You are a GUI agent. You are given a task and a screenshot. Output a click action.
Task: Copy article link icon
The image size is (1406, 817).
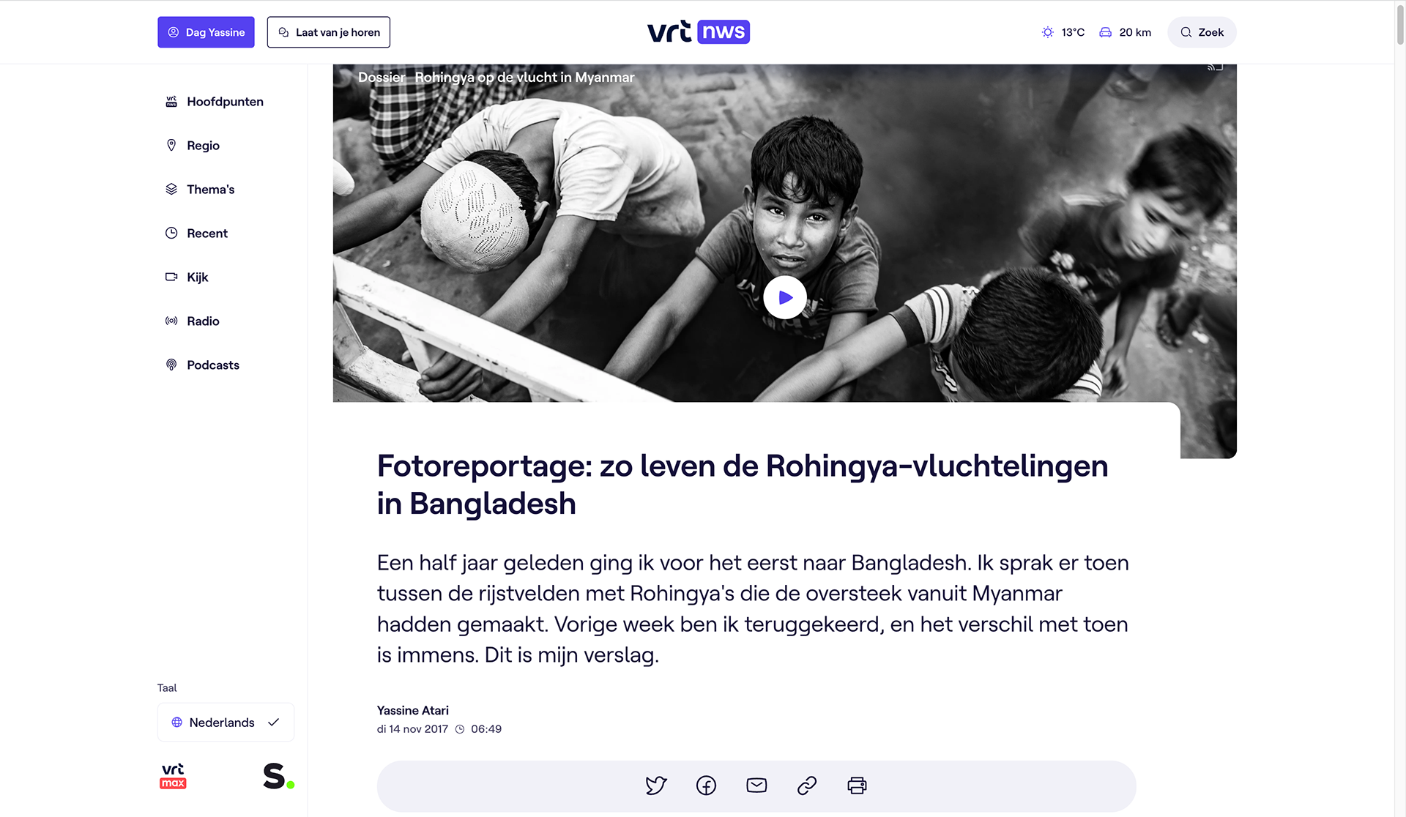pyautogui.click(x=807, y=786)
